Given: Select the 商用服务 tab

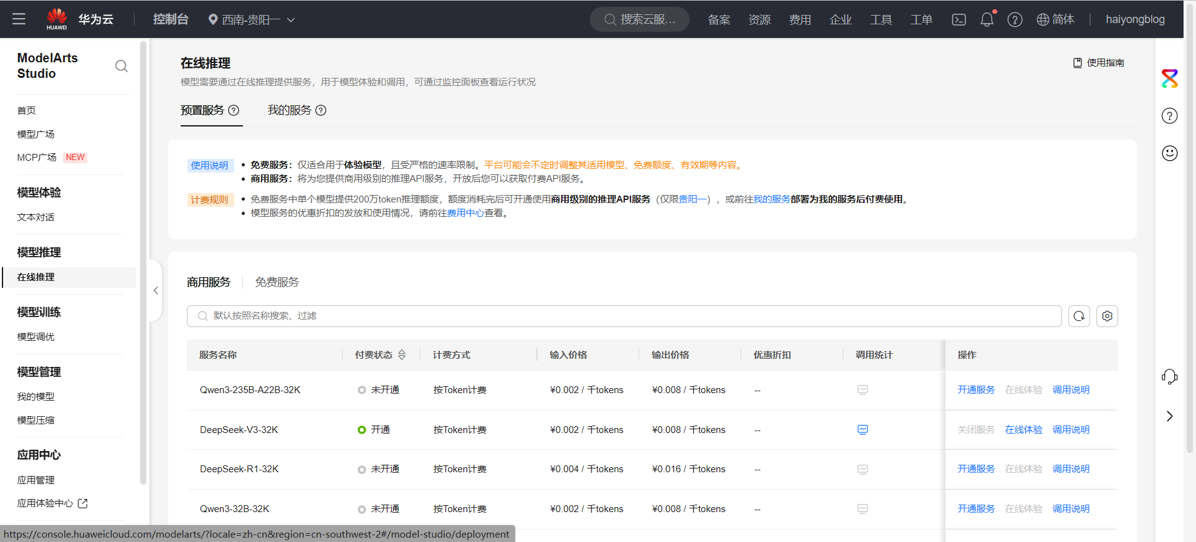Looking at the screenshot, I should coord(209,282).
